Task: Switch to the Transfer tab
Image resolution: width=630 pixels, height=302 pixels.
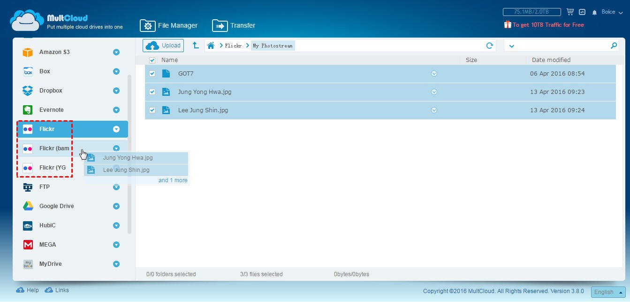Action: [234, 25]
